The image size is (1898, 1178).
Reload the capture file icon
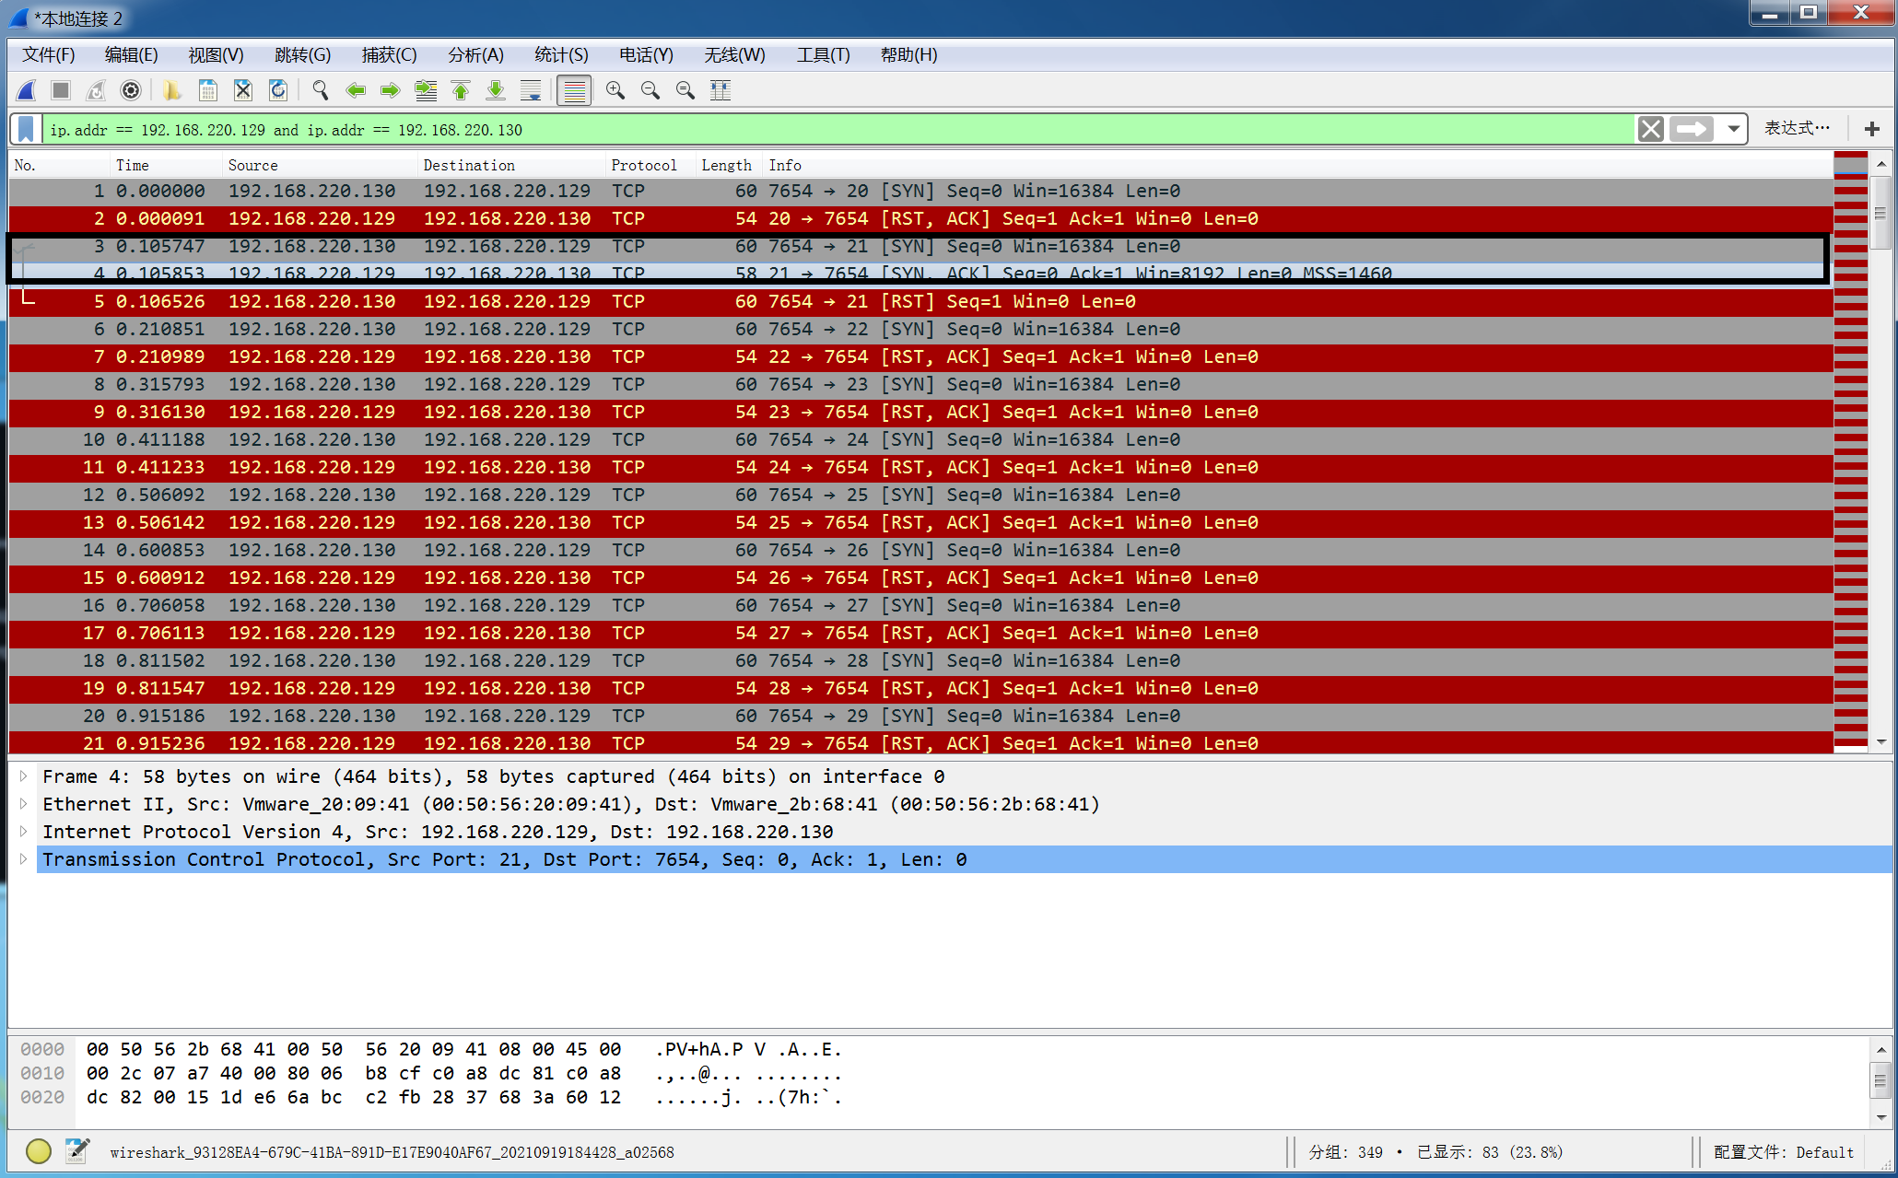[x=277, y=90]
